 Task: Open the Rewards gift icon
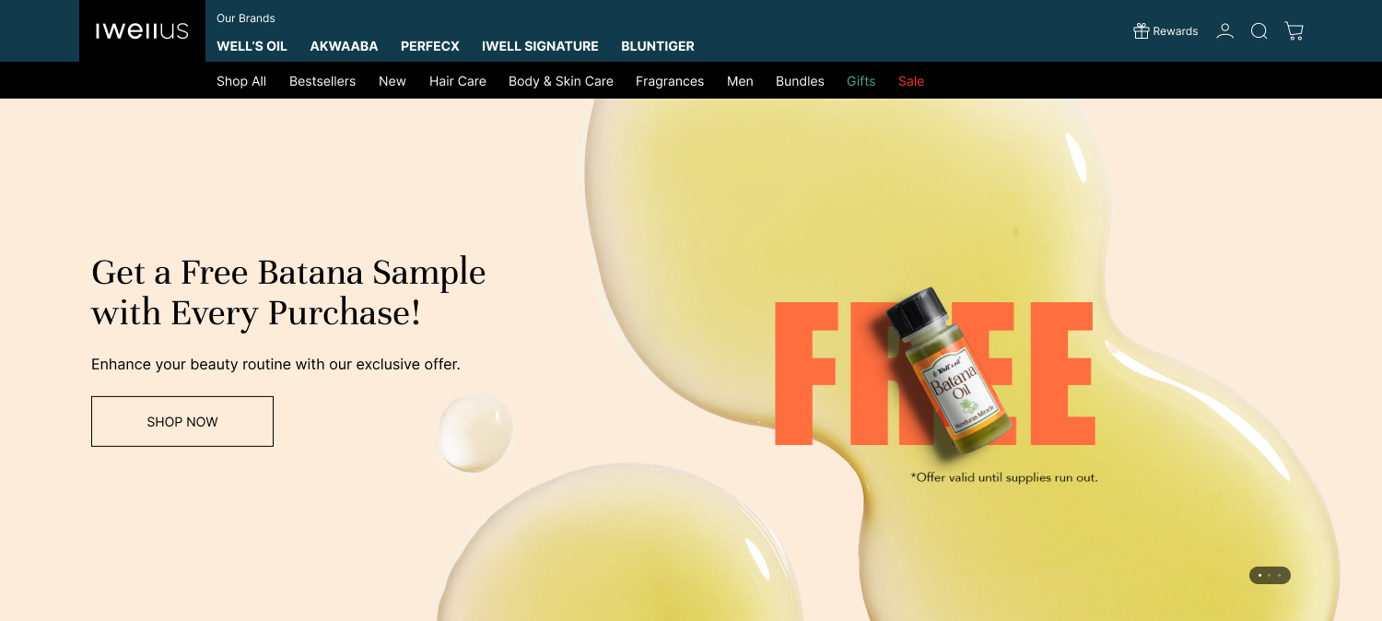click(1142, 31)
